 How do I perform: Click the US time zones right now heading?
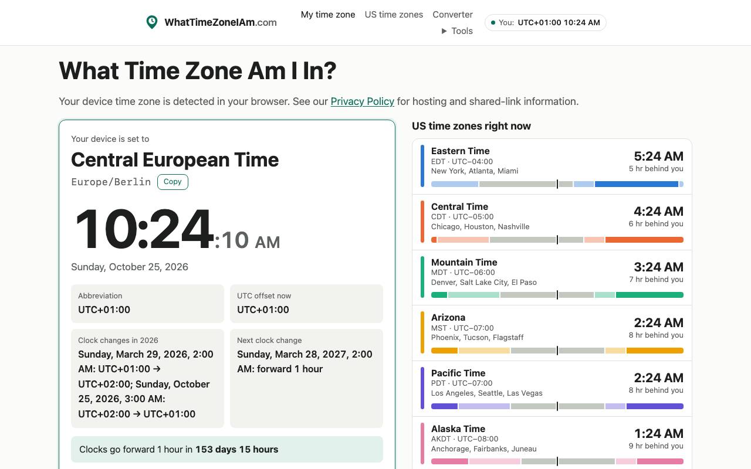(471, 126)
